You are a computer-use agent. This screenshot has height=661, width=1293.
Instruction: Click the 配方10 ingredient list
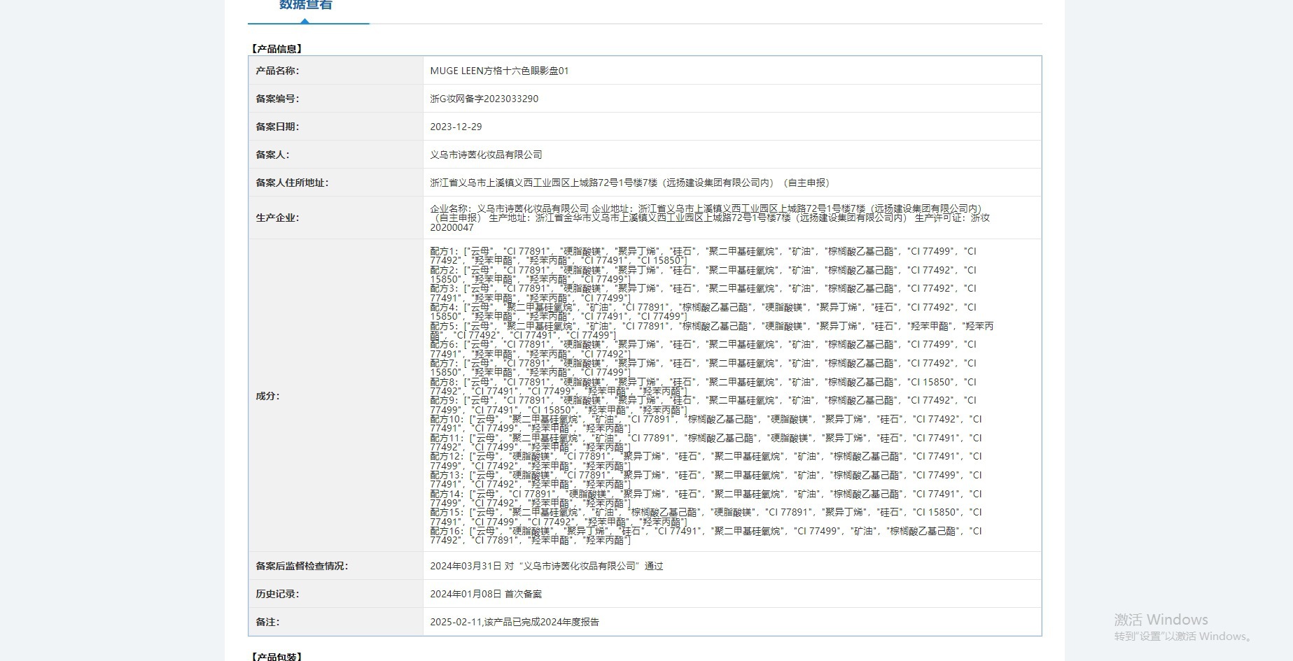tap(706, 423)
